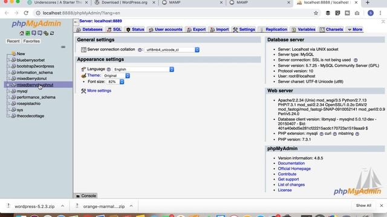The height and width of the screenshot is (217, 387).
Task: Open the Documentation link
Action: [291, 163]
